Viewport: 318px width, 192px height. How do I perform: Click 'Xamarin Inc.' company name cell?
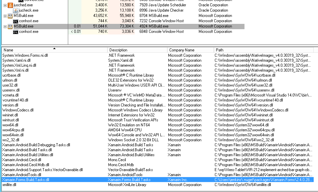[178, 180]
